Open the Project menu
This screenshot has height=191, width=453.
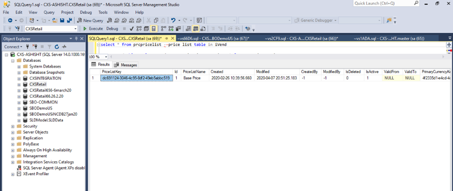[x=67, y=12]
